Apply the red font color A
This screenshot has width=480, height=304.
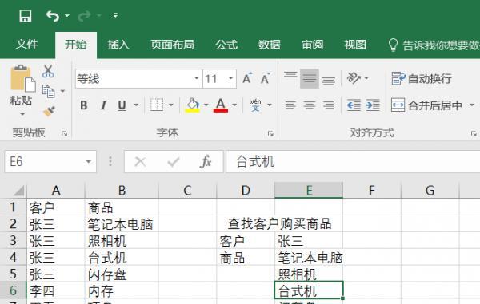221,105
